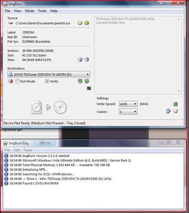Viewport: 189px width, 213px height.
Task: Enable the Test Mode checkbox
Action: click(x=17, y=81)
